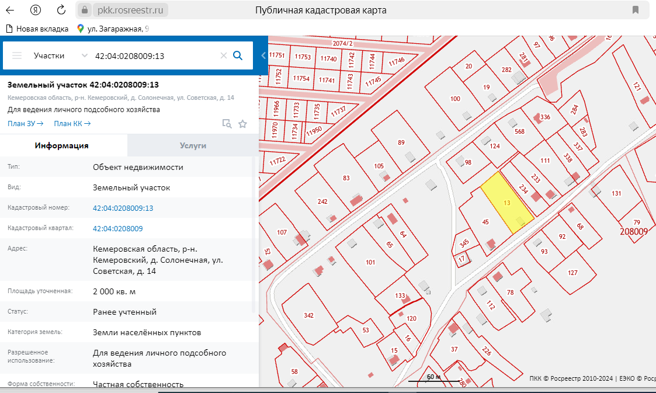Open the Новая вкладка bookmark
The height and width of the screenshot is (393, 656).
[37, 29]
